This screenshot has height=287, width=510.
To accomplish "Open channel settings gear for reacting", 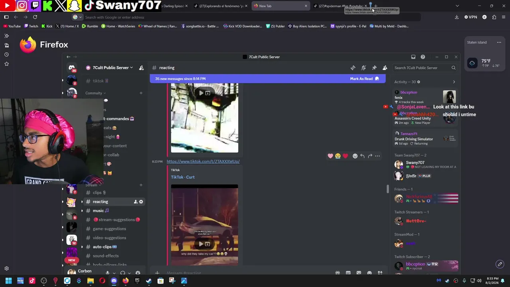I will [x=141, y=202].
